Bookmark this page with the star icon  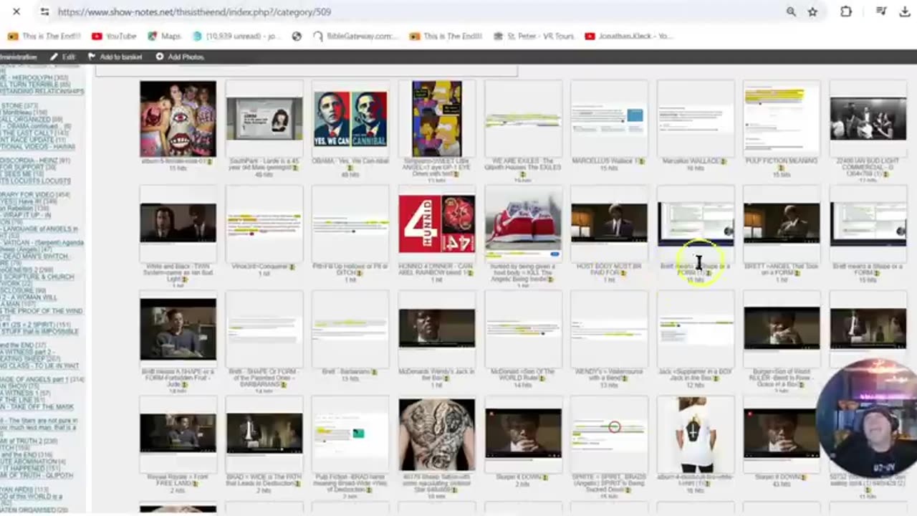click(x=812, y=11)
